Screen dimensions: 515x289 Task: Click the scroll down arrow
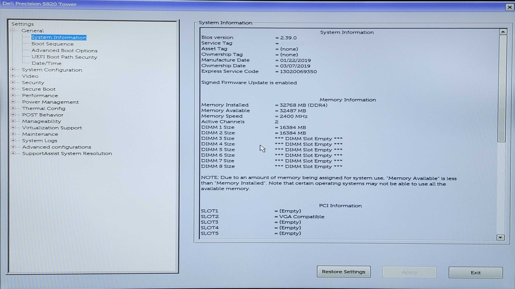501,237
